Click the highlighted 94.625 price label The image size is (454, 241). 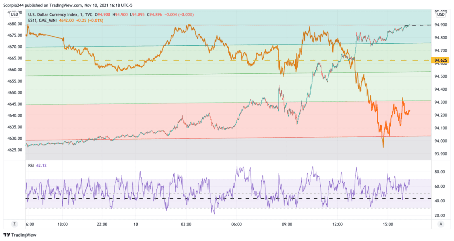click(440, 60)
